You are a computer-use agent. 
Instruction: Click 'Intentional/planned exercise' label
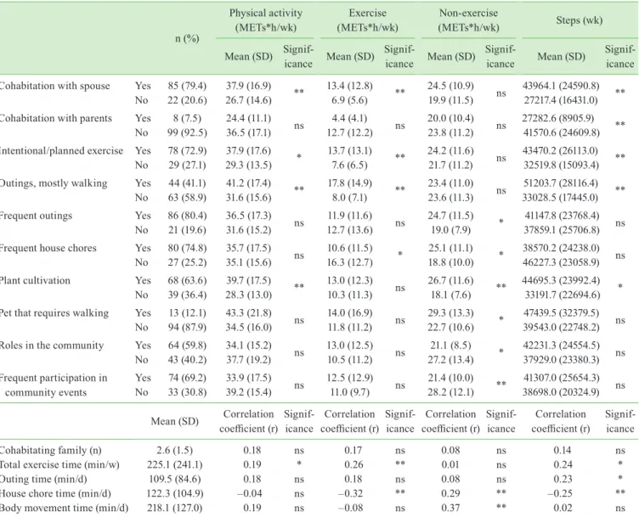pyautogui.click(x=61, y=151)
